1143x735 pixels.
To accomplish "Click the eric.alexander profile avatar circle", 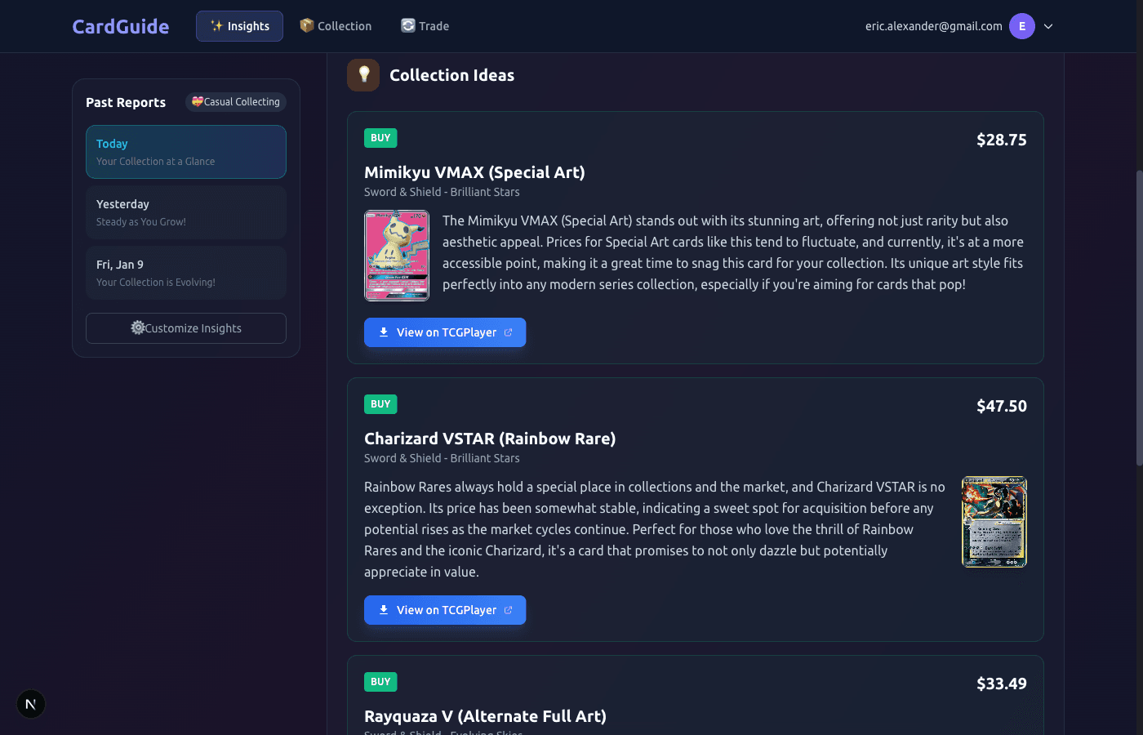I will (x=1021, y=25).
